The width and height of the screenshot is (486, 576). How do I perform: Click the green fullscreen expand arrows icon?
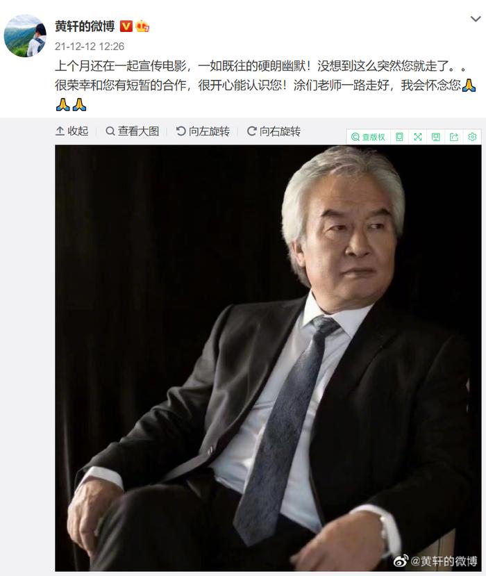418,137
